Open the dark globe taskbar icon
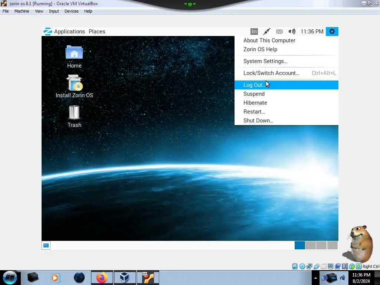The width and height of the screenshot is (380, 285). (79, 278)
